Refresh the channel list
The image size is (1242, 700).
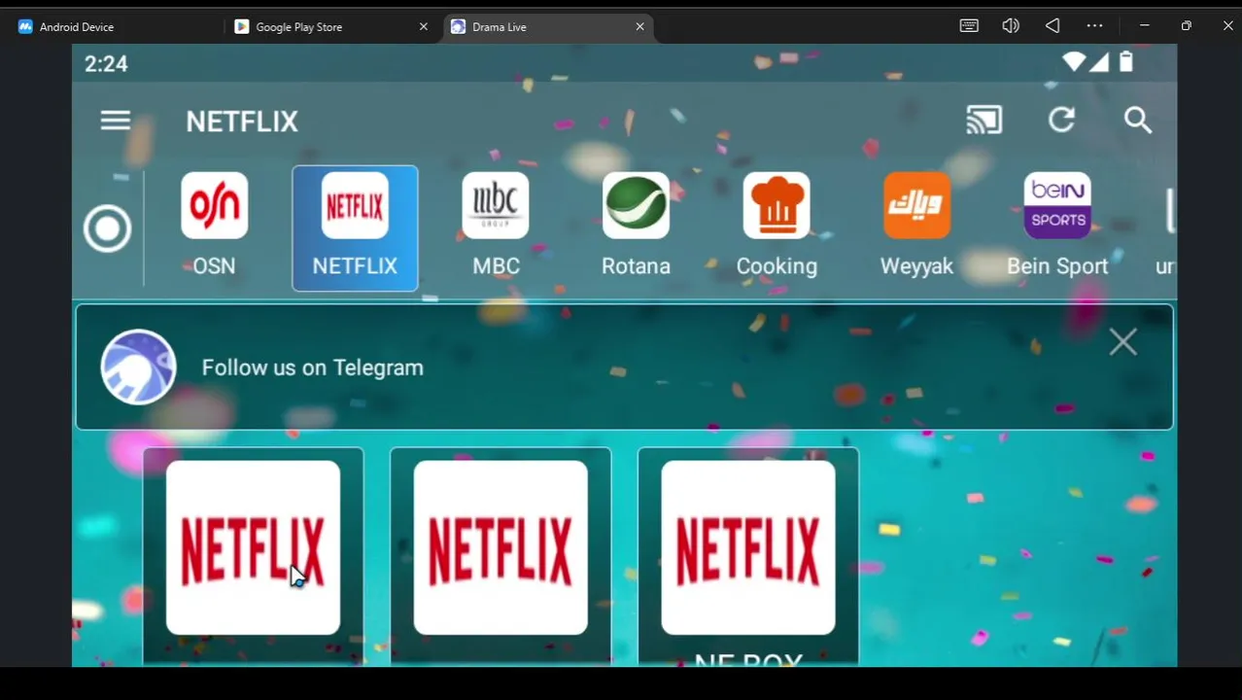click(1061, 121)
